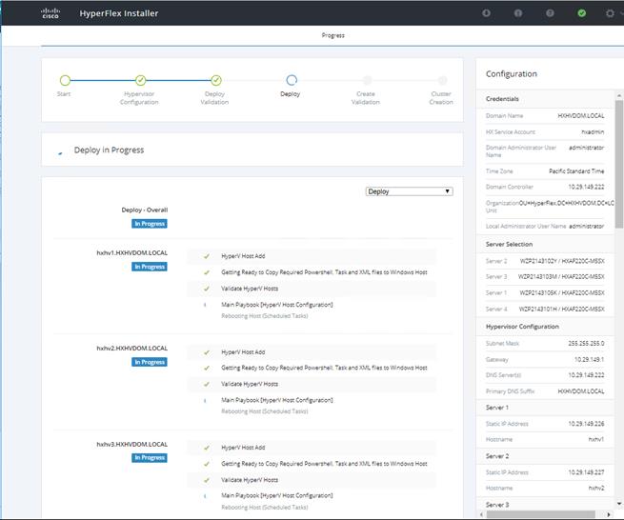Screen dimensions: 624x520
Task: Click progress indicator for hxhv3 Main Playbook
Action: (x=205, y=496)
